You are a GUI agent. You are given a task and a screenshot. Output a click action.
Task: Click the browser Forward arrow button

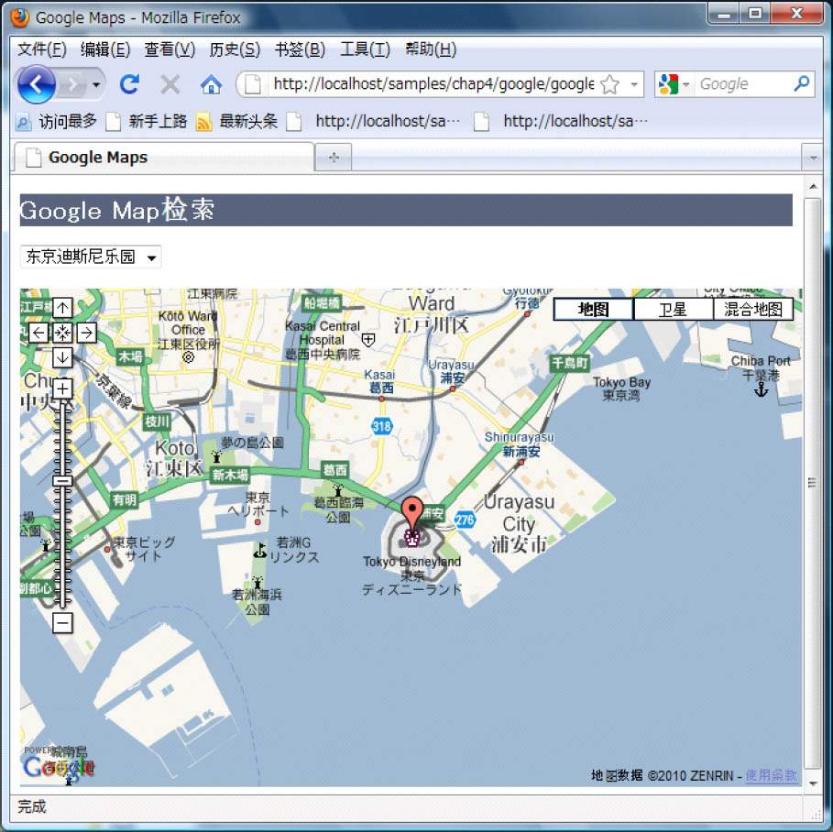tap(72, 84)
